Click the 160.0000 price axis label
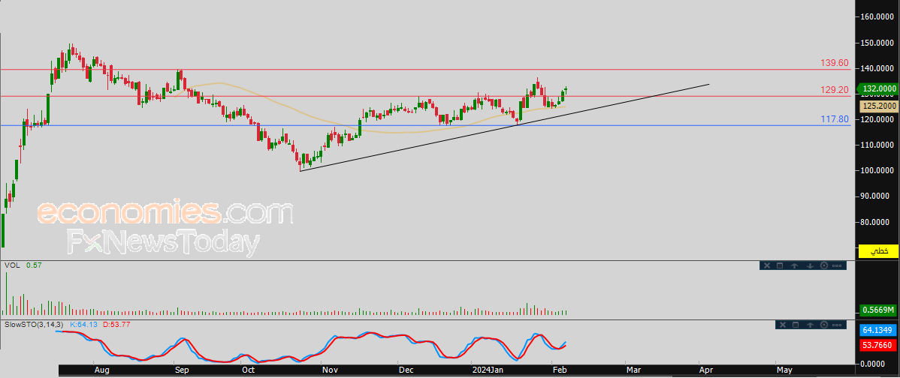Viewport: 900px width, 378px height. tap(877, 17)
